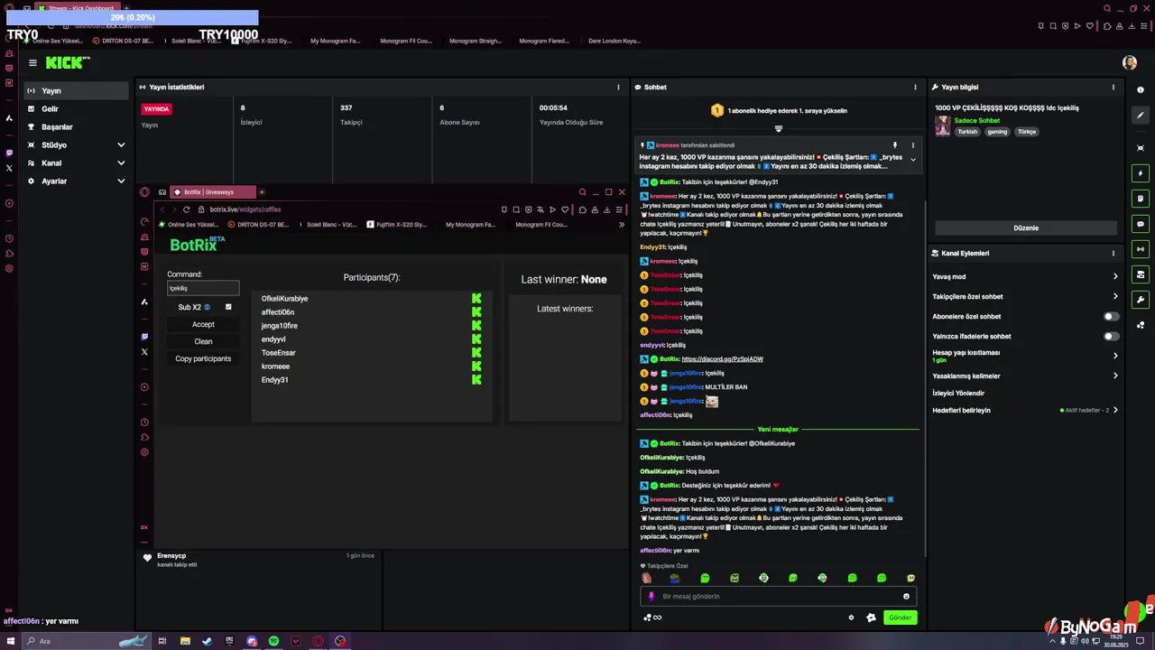This screenshot has width=1155, height=650.
Task: Click the Bir mesaj gönderin chat input
Action: 779,596
